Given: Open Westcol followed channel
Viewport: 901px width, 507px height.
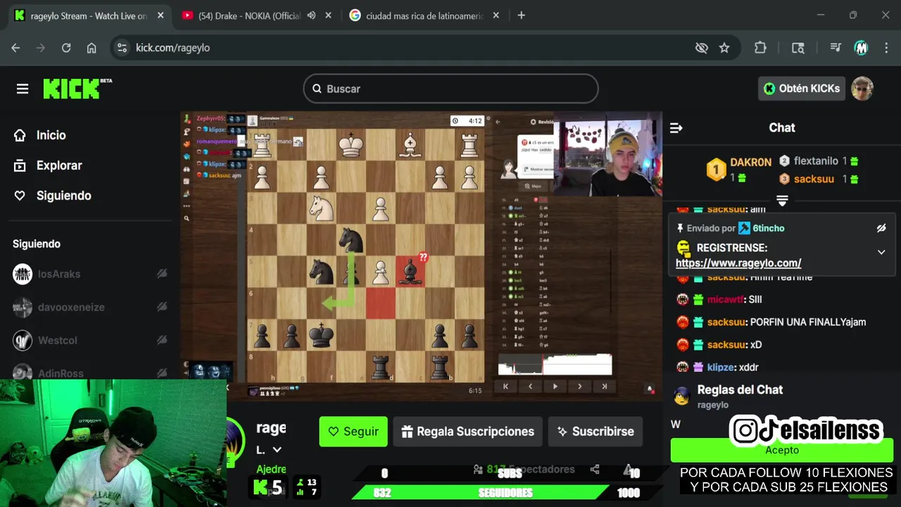Looking at the screenshot, I should tap(58, 340).
